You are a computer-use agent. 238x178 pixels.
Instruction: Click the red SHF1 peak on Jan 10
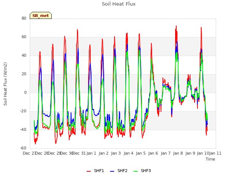pyautogui.click(x=201, y=27)
